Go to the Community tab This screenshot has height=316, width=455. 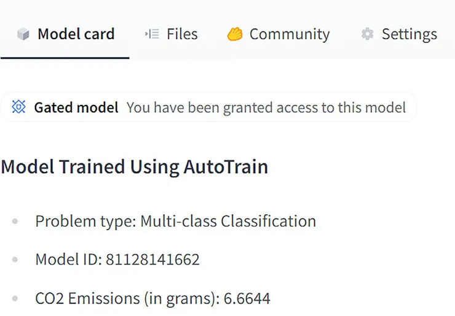(289, 34)
